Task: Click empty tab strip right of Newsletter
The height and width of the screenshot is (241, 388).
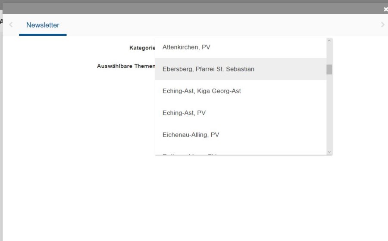Action: [216, 25]
